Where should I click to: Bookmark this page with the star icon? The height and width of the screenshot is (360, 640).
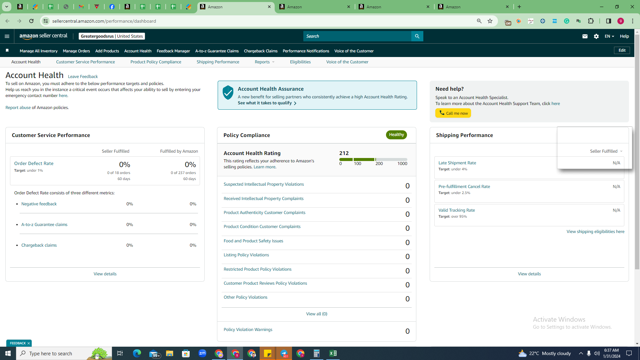490,21
